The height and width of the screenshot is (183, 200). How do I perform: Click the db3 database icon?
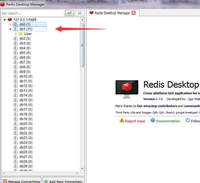click(x=16, y=43)
